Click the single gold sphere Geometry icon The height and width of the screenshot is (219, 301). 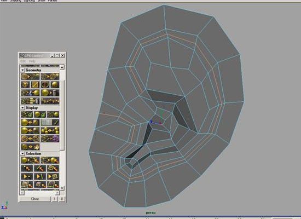55,84
